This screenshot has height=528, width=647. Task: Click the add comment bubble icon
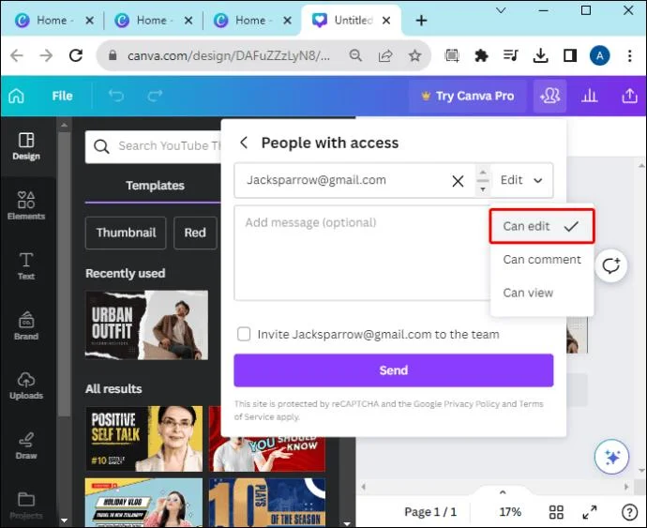(611, 265)
